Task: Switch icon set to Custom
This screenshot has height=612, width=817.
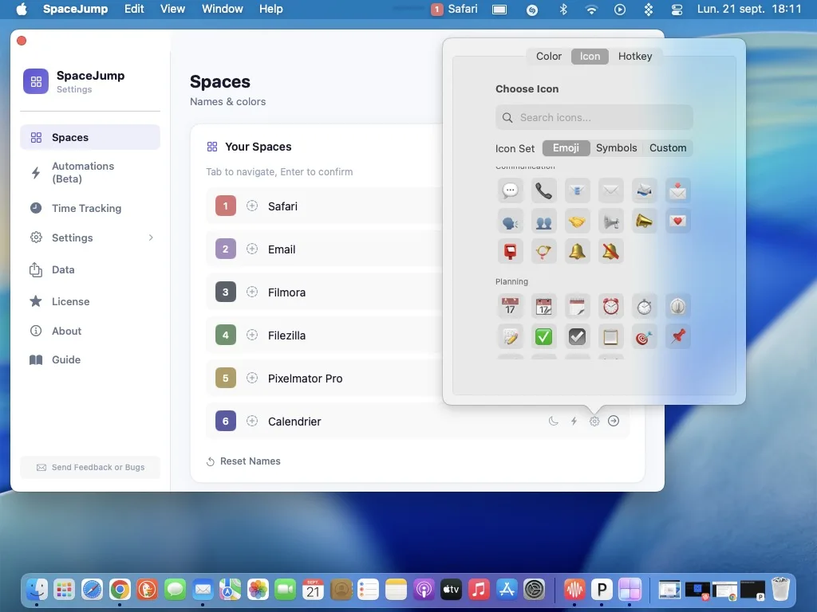Action: [668, 147]
